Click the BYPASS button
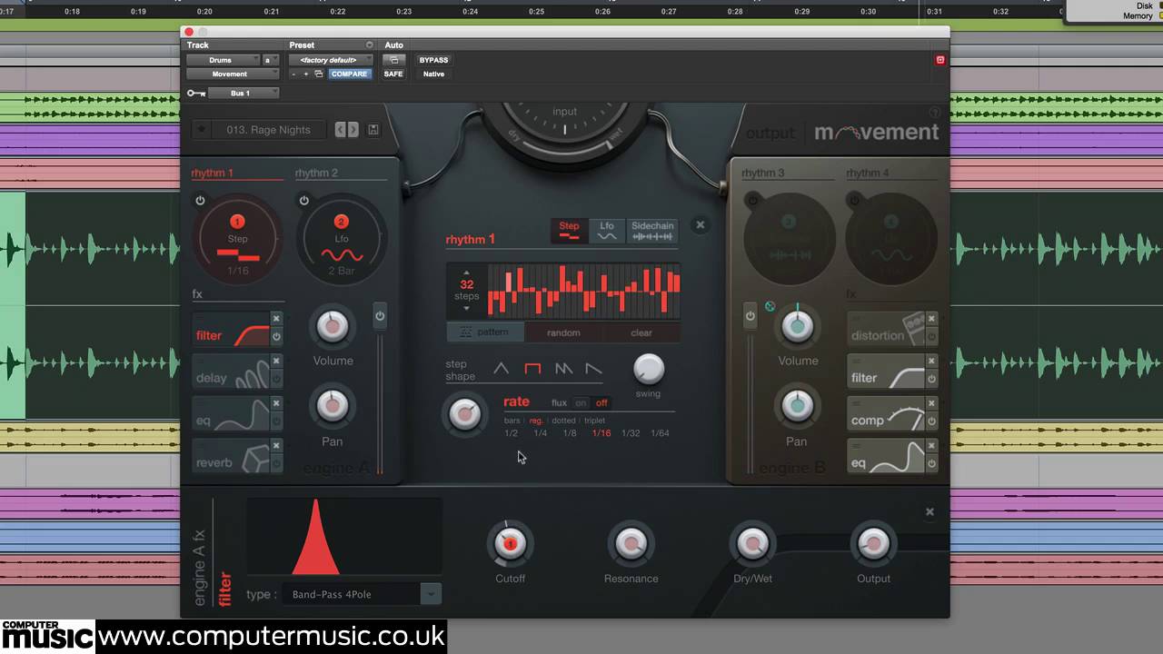 pos(434,60)
